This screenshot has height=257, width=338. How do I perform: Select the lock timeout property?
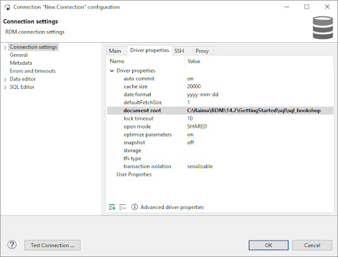(220, 119)
